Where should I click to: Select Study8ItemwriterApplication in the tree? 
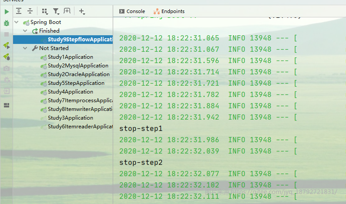coord(80,109)
